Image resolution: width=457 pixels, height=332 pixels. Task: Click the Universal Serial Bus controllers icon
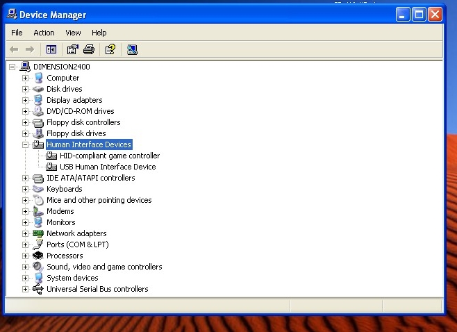[38, 289]
